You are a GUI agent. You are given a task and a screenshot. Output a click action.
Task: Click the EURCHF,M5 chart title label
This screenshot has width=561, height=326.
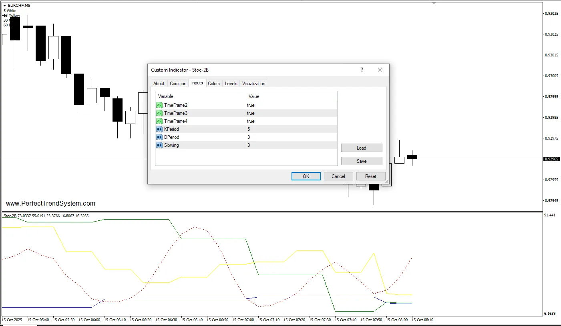[19, 6]
